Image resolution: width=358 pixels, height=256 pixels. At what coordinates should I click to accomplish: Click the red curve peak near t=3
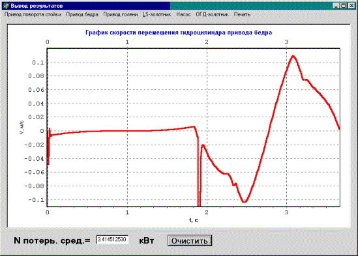tap(293, 56)
